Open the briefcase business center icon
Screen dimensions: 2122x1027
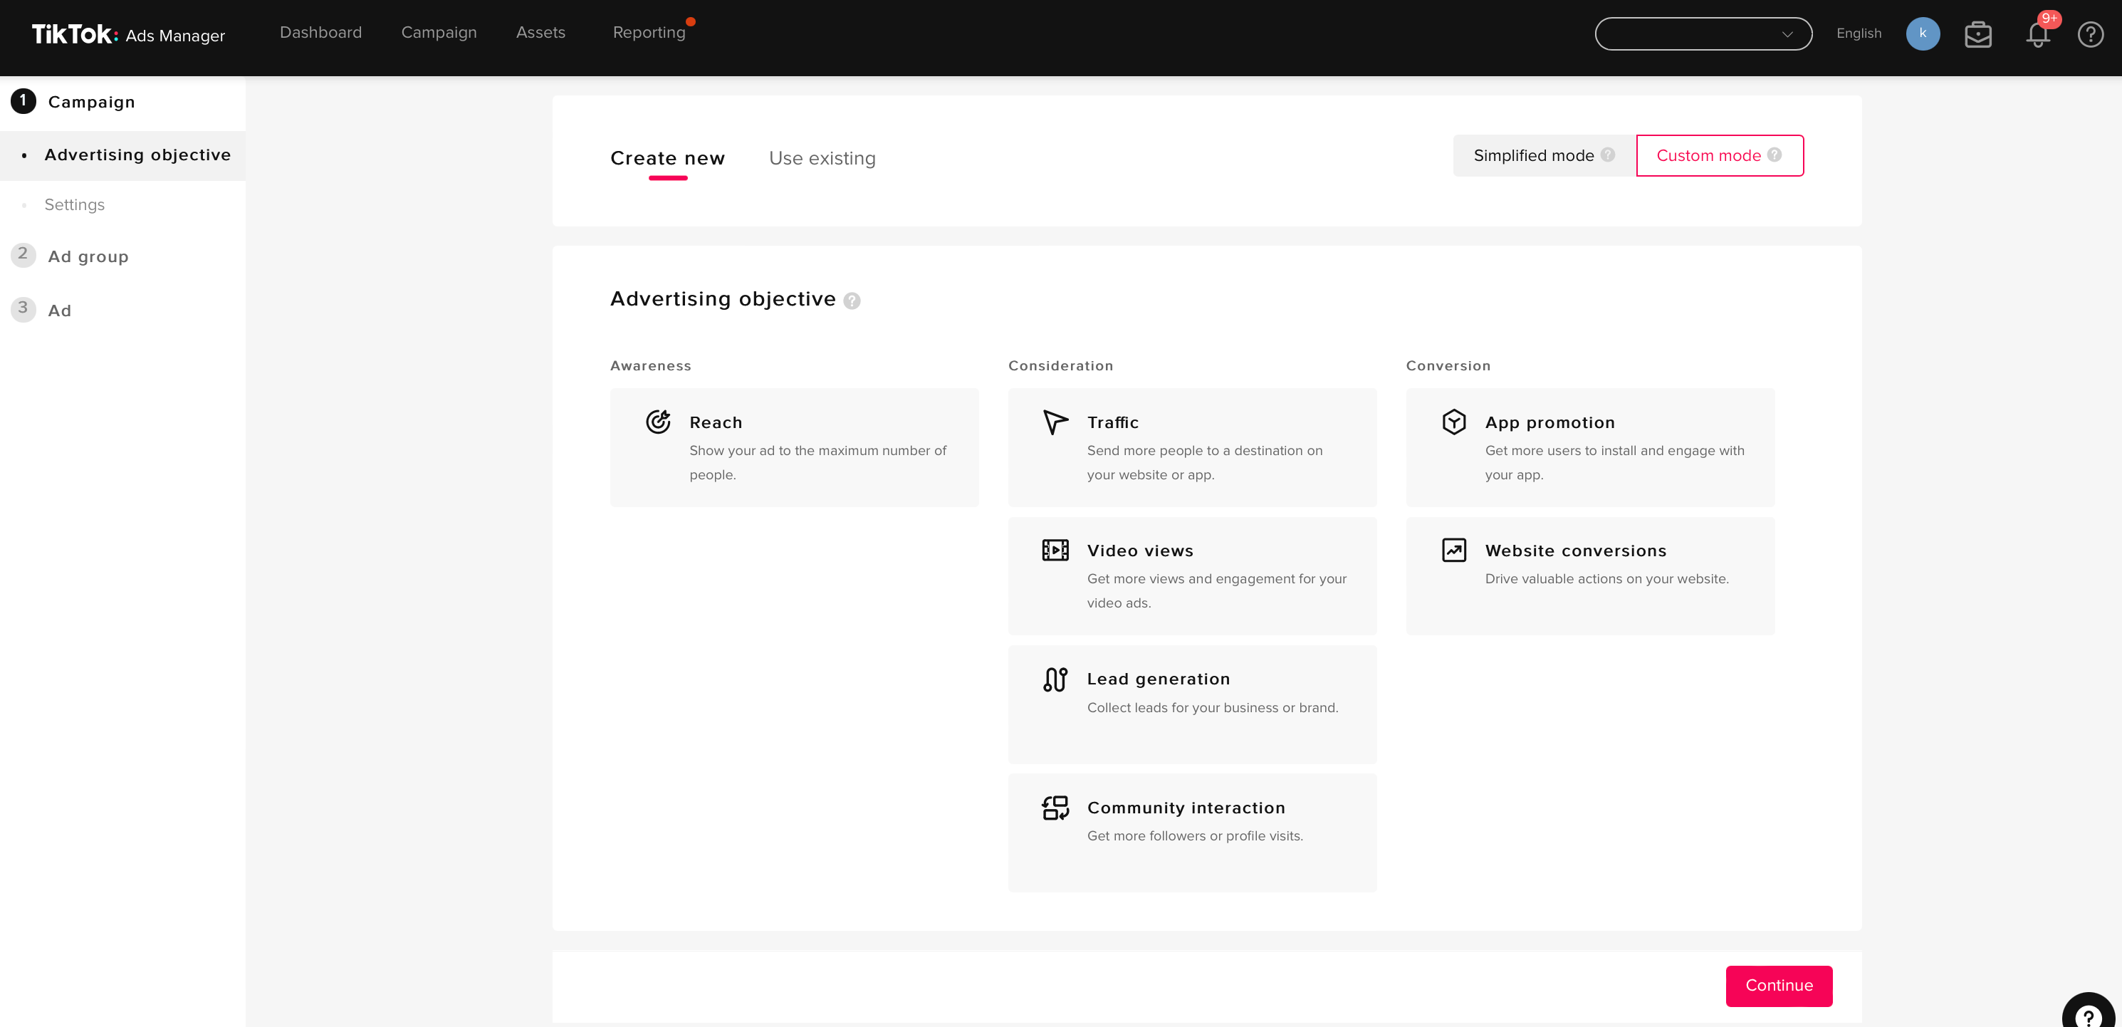pyautogui.click(x=1978, y=35)
